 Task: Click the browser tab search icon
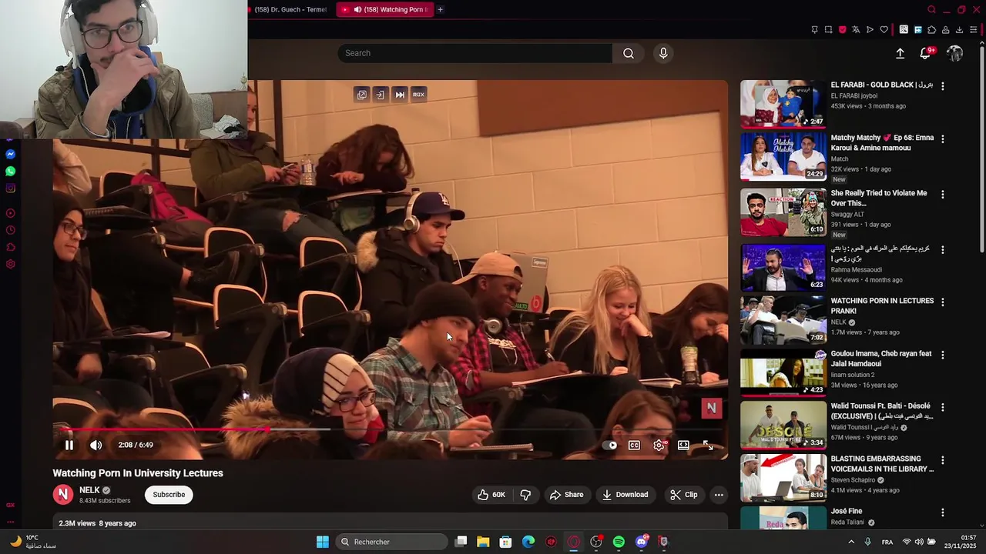click(x=931, y=9)
